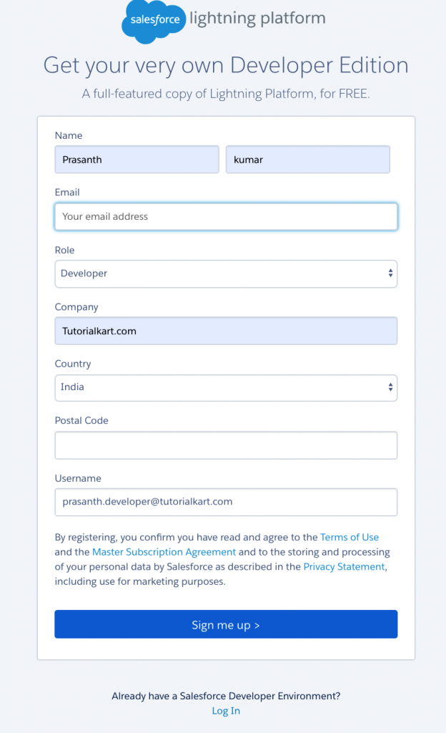This screenshot has width=446, height=733.
Task: Open the Master Subscription Agreement link
Action: coord(164,552)
